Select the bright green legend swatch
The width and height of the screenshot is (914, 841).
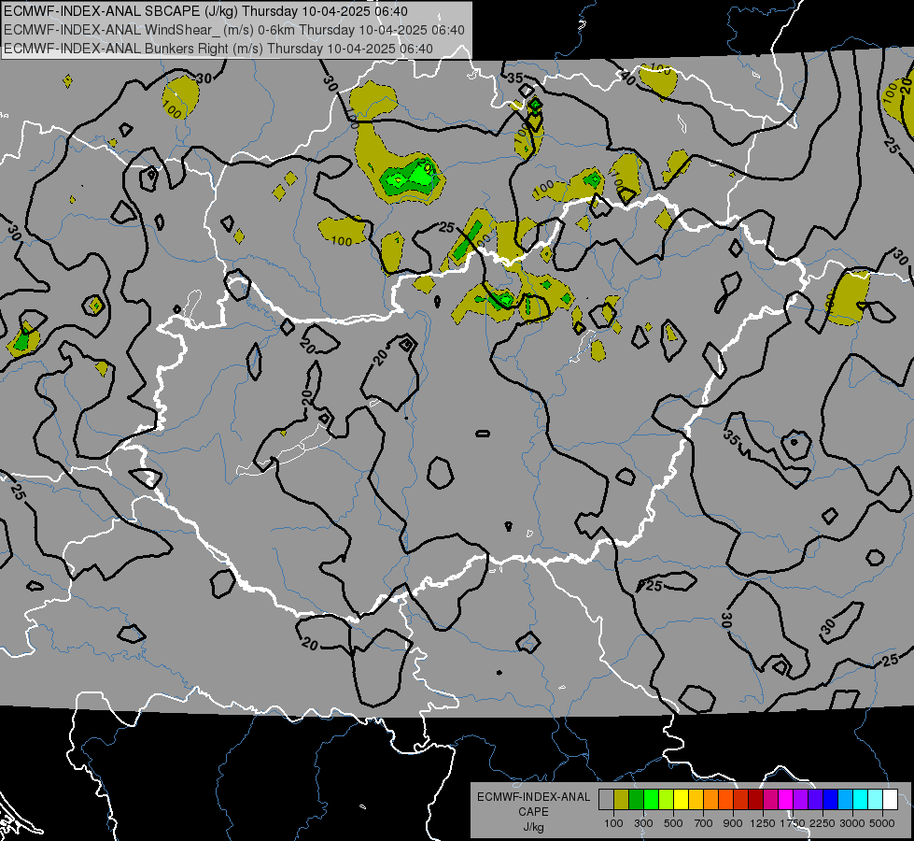pyautogui.click(x=651, y=800)
